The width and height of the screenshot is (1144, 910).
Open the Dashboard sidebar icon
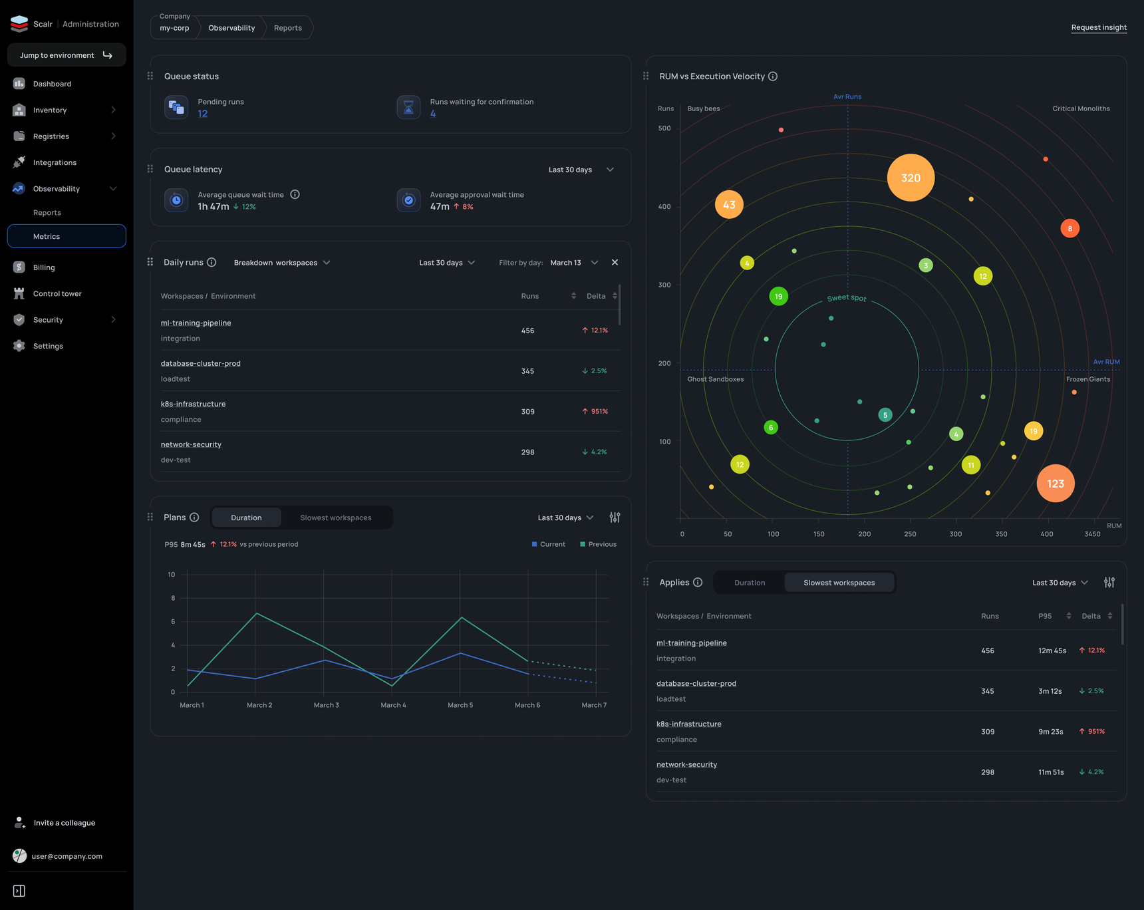[19, 84]
